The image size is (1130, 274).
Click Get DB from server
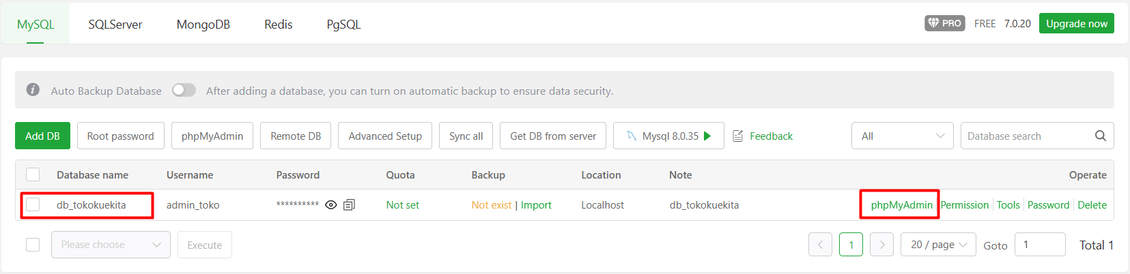tap(553, 136)
